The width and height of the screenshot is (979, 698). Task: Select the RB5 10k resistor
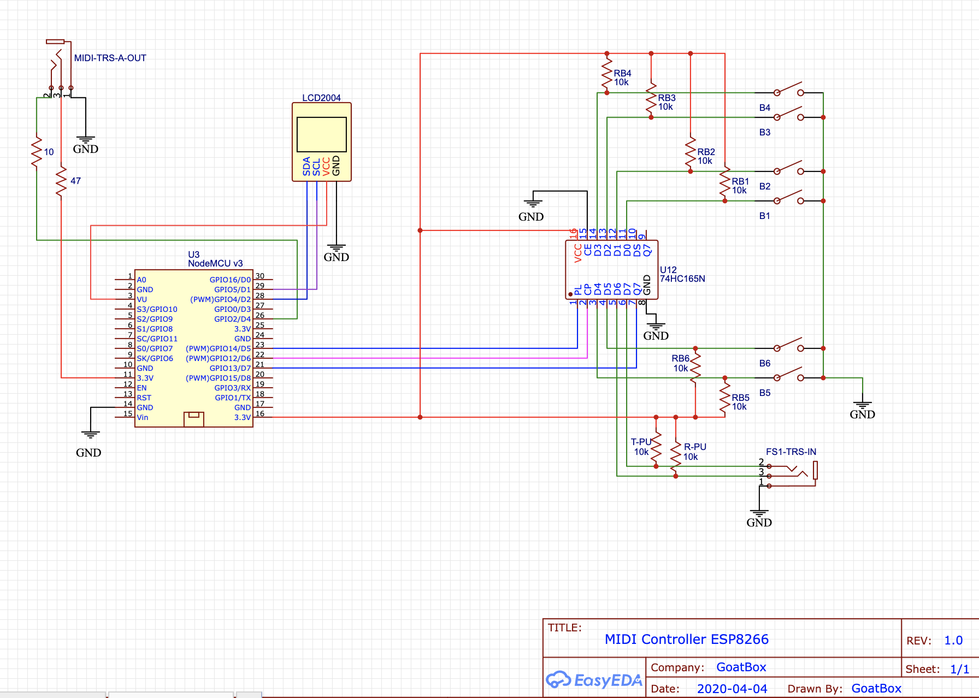click(x=725, y=398)
